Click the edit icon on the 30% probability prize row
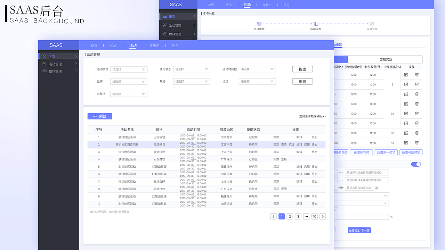The height and width of the screenshot is (250, 445). (x=406, y=133)
